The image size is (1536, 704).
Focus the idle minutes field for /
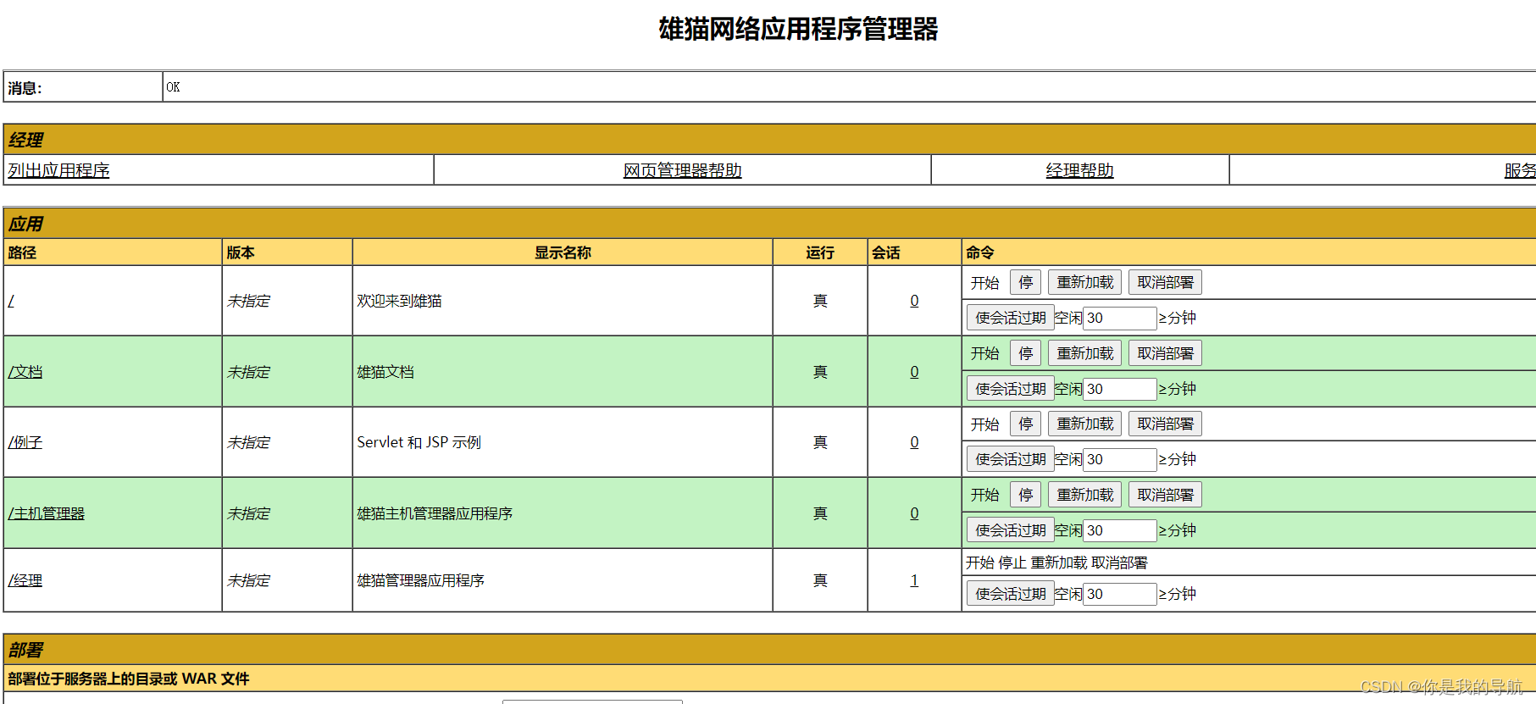coord(1120,318)
